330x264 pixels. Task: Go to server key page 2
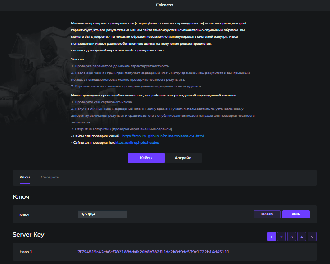(281, 237)
